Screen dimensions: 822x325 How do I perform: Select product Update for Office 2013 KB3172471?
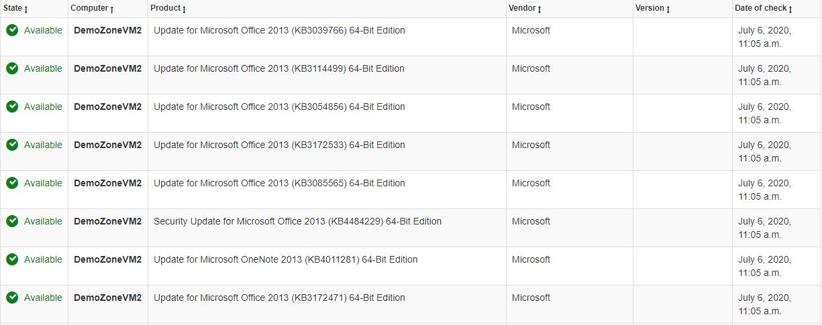(x=279, y=298)
